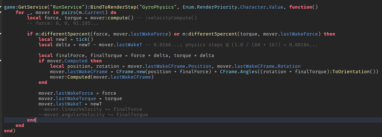
Task: Place cursor on commented linearVelocity line
Action: point(90,109)
